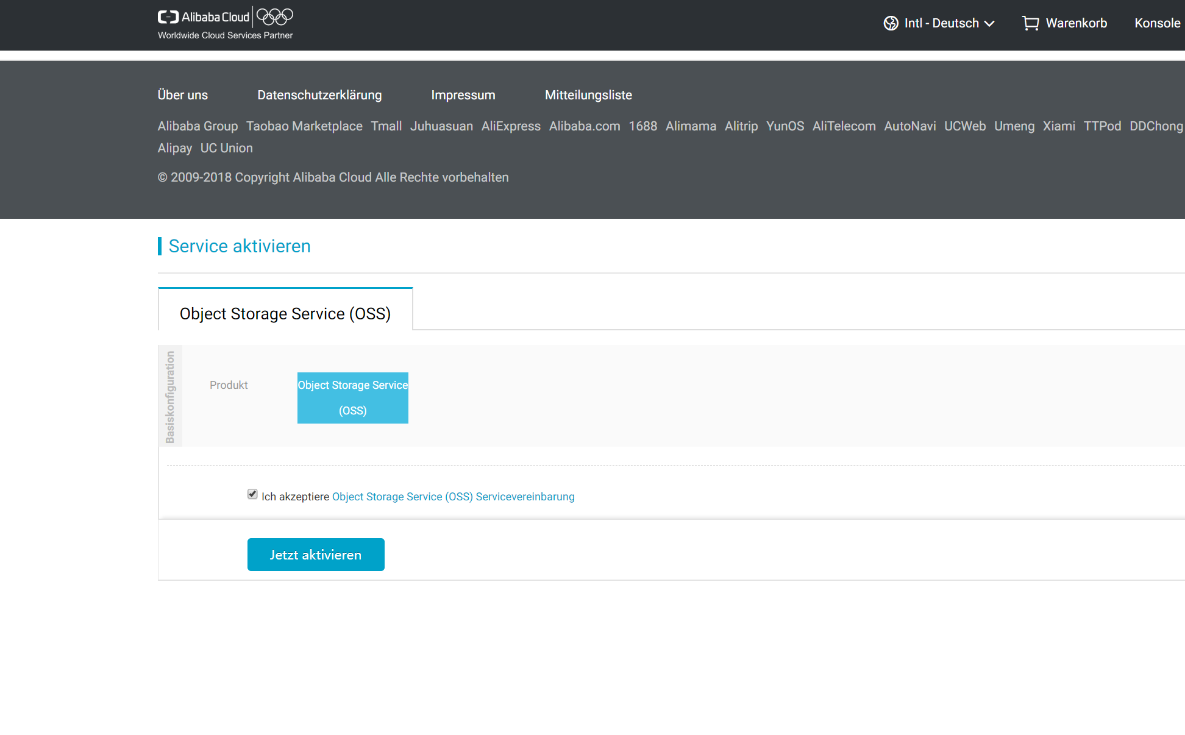Visit Alipay link
1185x735 pixels.
tap(175, 148)
